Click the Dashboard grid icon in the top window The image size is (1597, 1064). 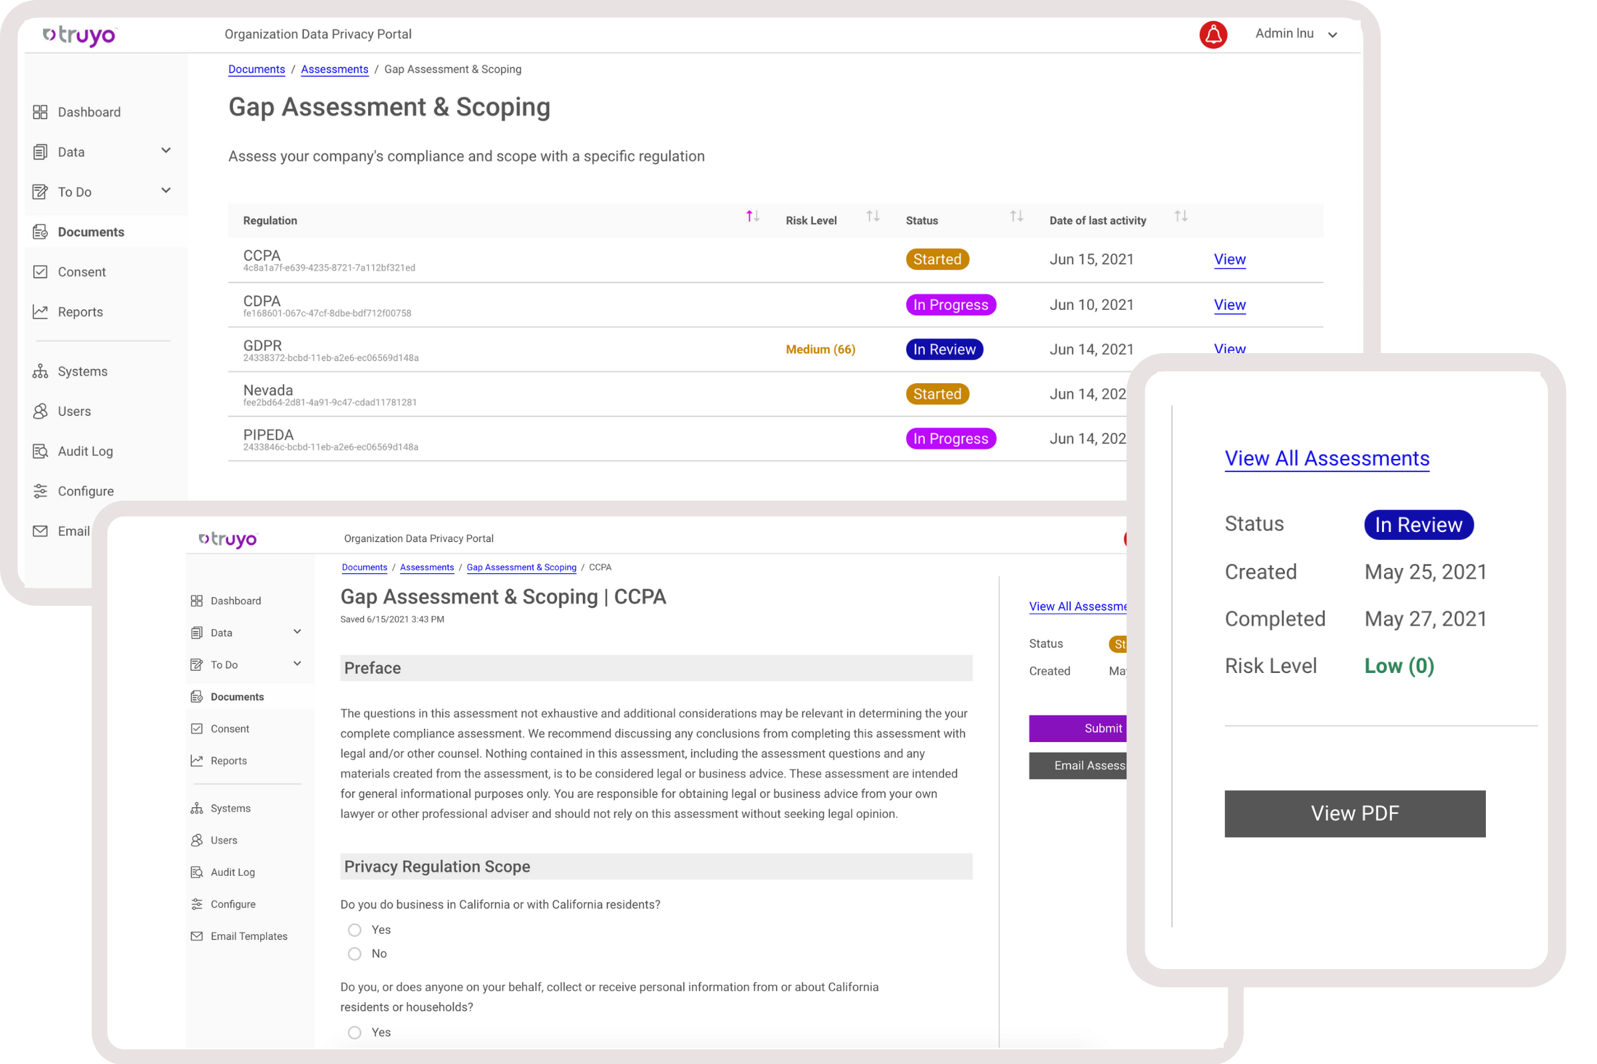coord(40,112)
